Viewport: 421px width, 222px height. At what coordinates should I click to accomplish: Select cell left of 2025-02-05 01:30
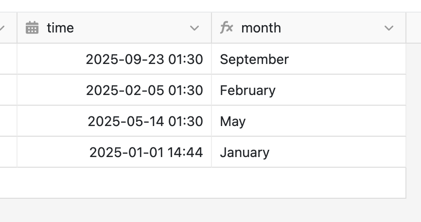point(8,90)
